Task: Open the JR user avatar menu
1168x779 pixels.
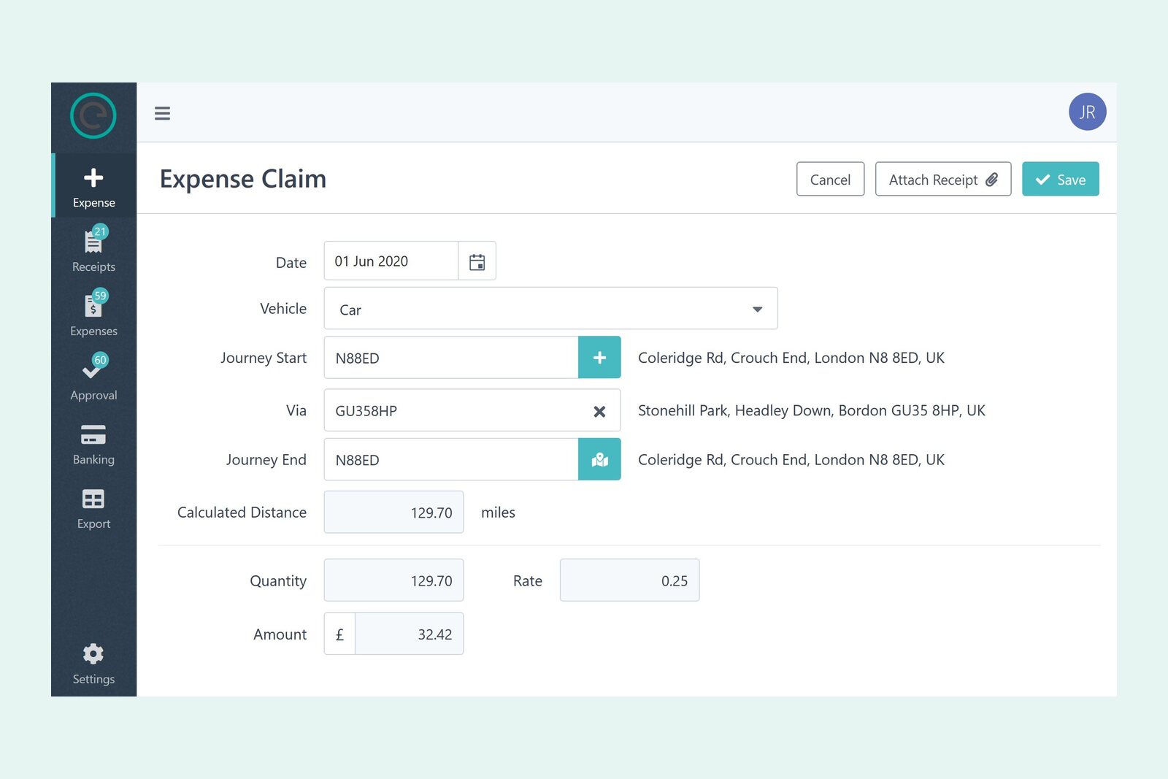Action: (x=1087, y=112)
